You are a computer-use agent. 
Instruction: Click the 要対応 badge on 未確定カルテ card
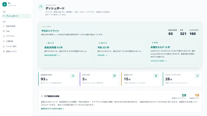click(x=155, y=43)
